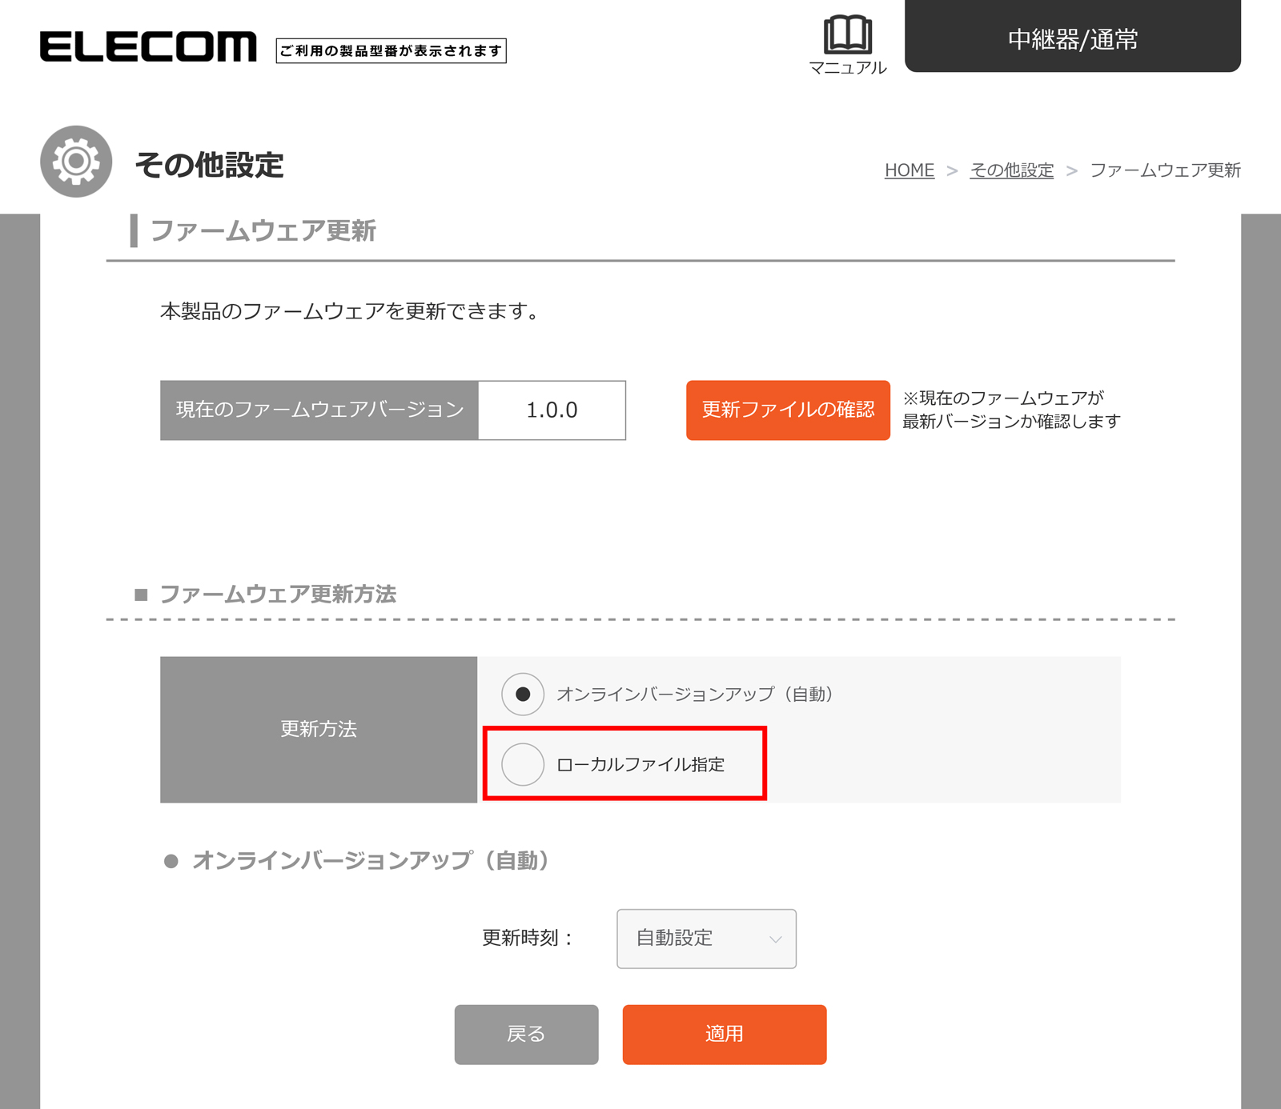This screenshot has width=1281, height=1109.
Task: Click the 戻る back button
Action: pyautogui.click(x=526, y=1035)
